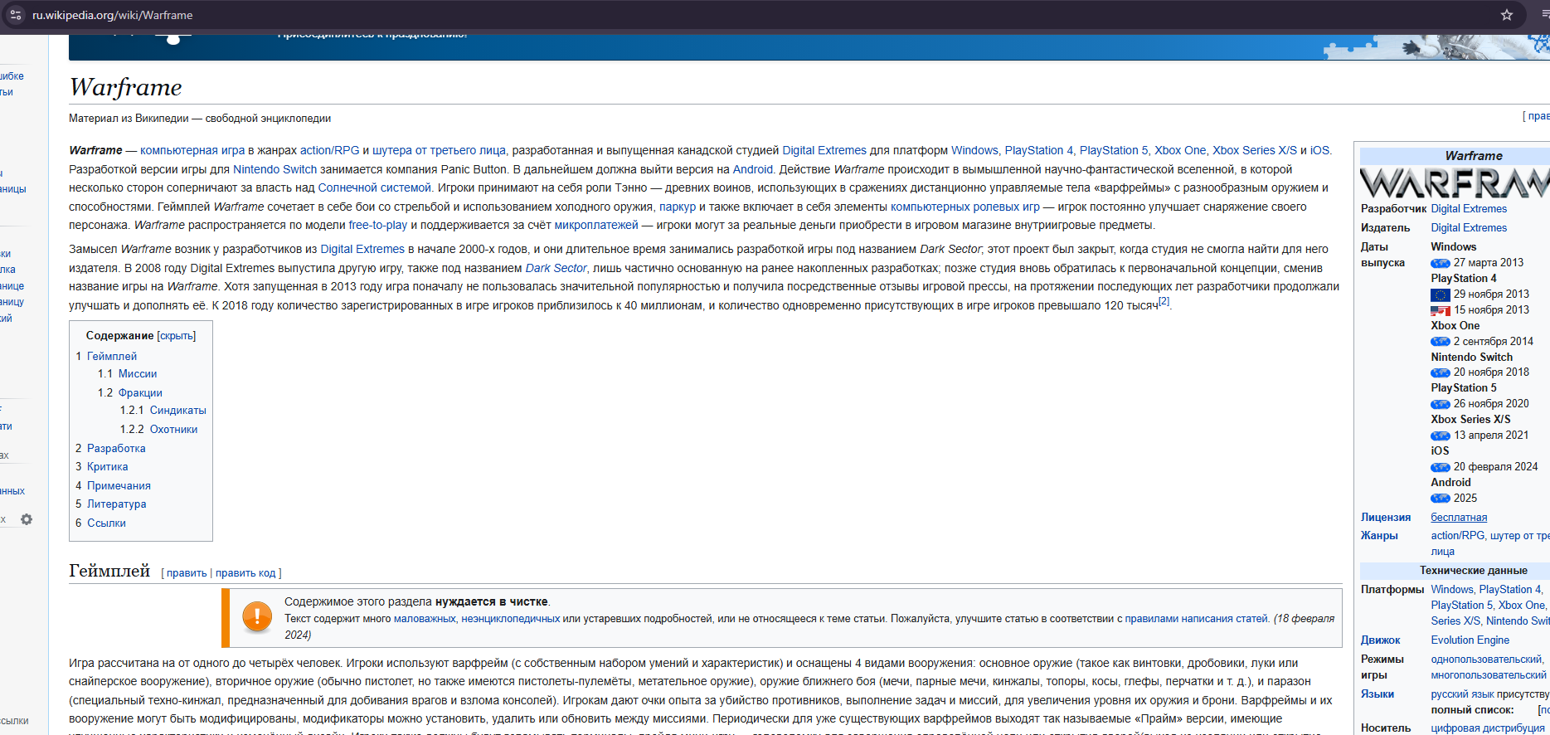Screen dimensions: 1550x735
Task: Open the 'бесплатная' license link
Action: pos(1459,518)
